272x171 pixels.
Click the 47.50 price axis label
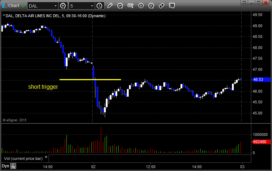(x=257, y=59)
